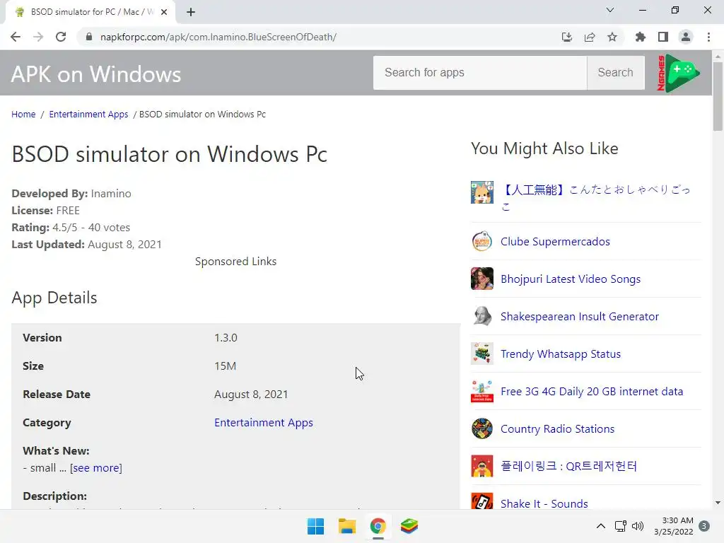Open a new browser tab
724x543 pixels.
pos(191,12)
